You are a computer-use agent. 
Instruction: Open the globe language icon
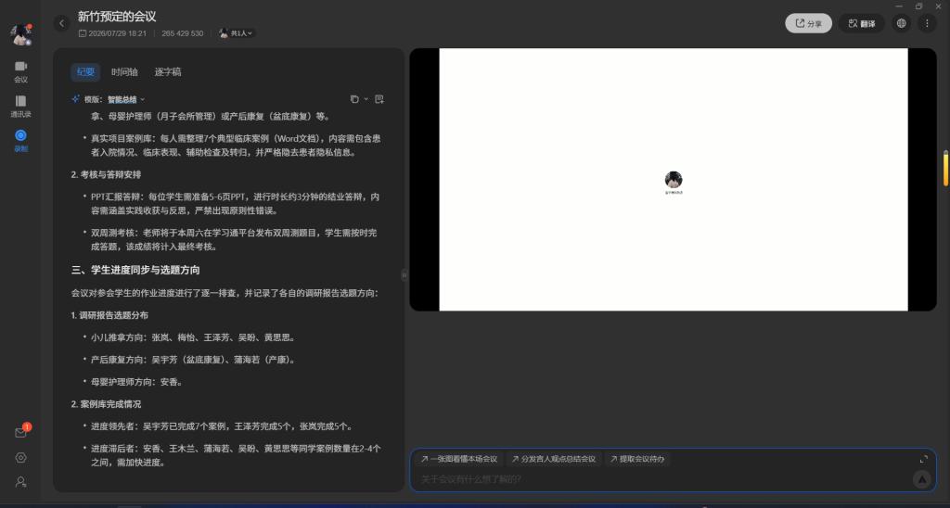(x=902, y=23)
